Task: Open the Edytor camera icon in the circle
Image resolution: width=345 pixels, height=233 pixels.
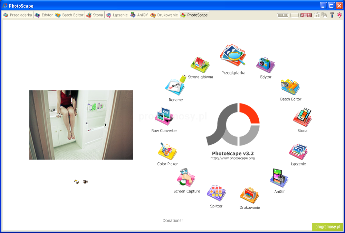Action: click(265, 65)
